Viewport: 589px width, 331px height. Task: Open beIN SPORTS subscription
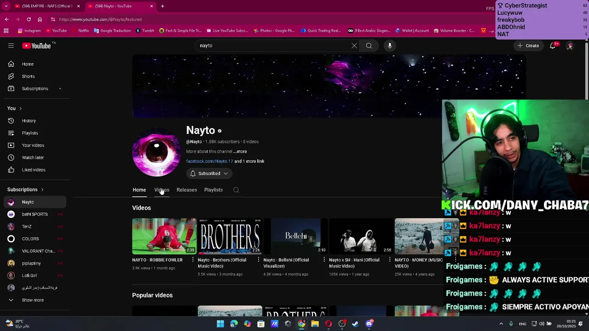[35, 214]
